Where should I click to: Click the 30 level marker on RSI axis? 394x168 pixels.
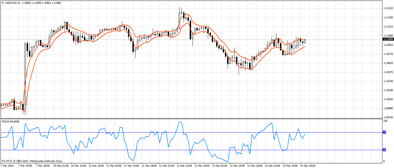[x=385, y=150]
